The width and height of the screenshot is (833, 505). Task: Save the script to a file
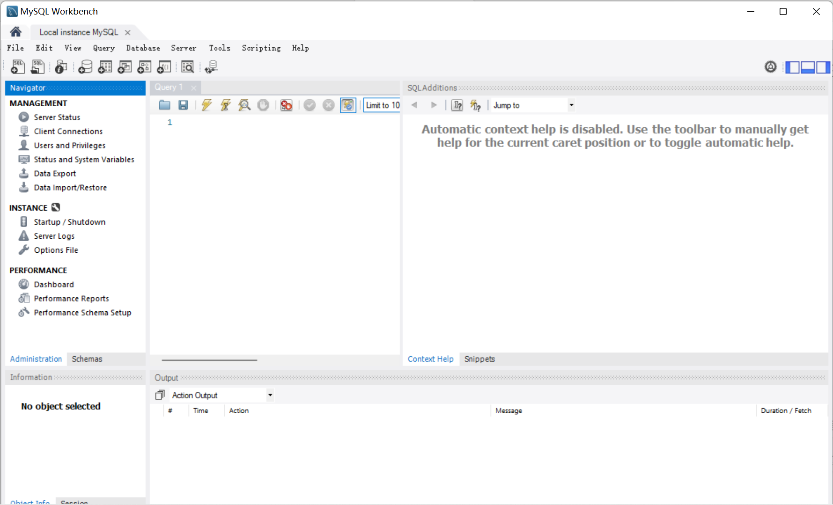pyautogui.click(x=183, y=105)
